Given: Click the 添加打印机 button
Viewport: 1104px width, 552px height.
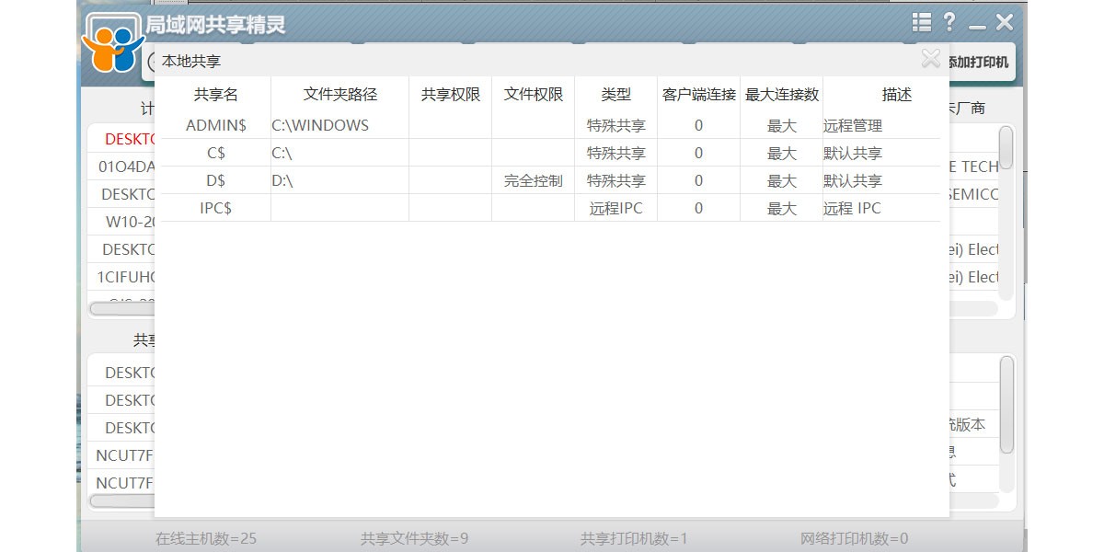Looking at the screenshot, I should [x=977, y=61].
